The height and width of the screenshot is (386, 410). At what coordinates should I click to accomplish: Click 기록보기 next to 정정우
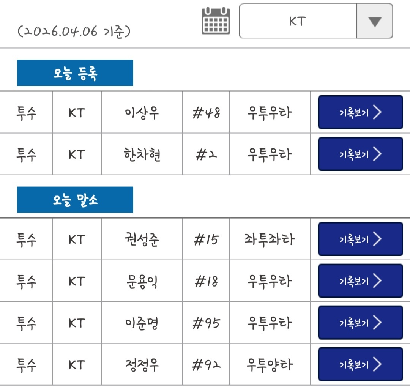click(x=360, y=365)
